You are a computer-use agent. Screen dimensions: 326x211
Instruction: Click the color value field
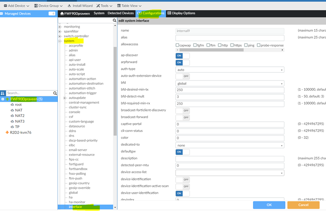point(230,138)
